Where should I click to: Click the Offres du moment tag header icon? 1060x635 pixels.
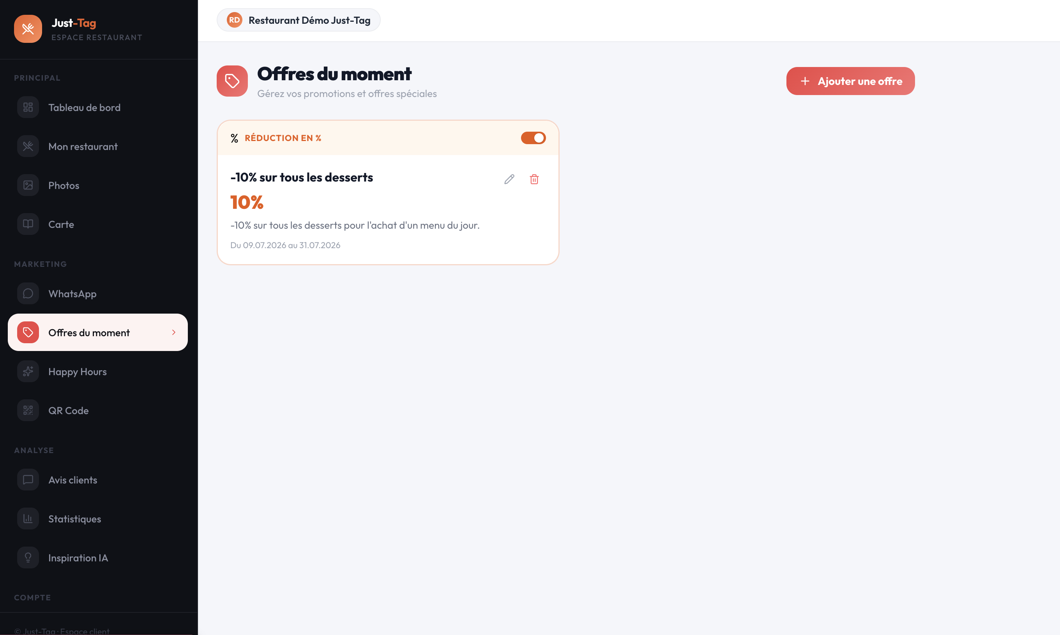[232, 81]
